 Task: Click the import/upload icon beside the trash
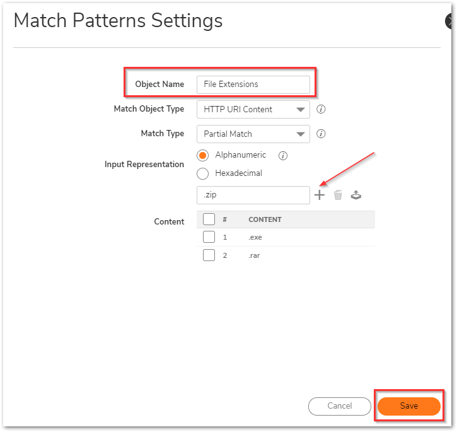point(356,196)
